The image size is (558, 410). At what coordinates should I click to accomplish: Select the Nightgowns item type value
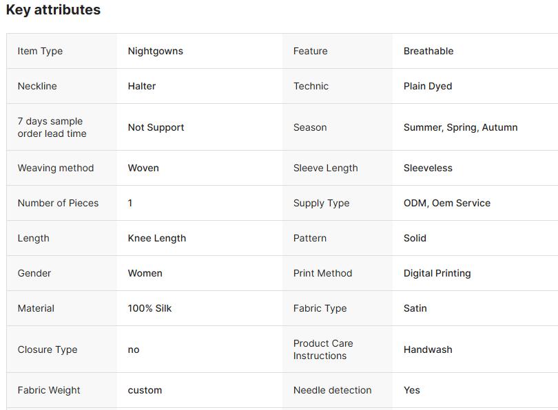[x=156, y=51]
